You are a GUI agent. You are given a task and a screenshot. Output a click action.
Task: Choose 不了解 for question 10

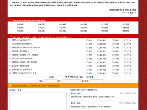tap(125, 73)
